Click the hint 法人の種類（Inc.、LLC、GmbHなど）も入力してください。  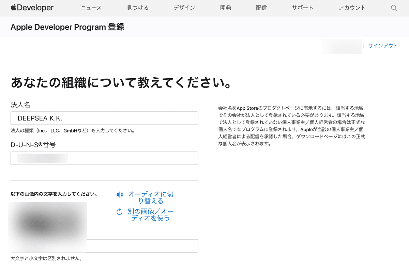tap(73, 130)
